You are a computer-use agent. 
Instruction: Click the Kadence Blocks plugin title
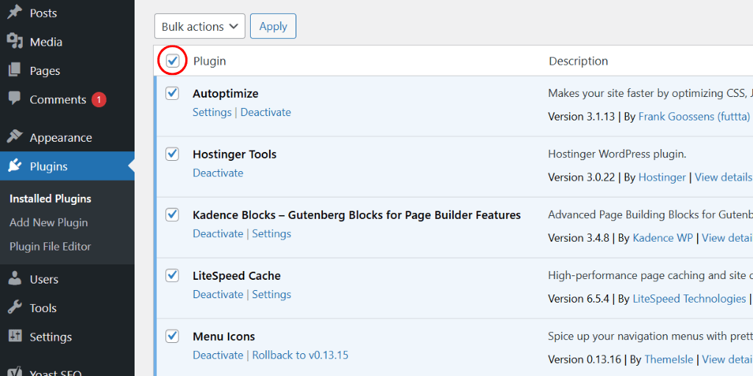357,215
